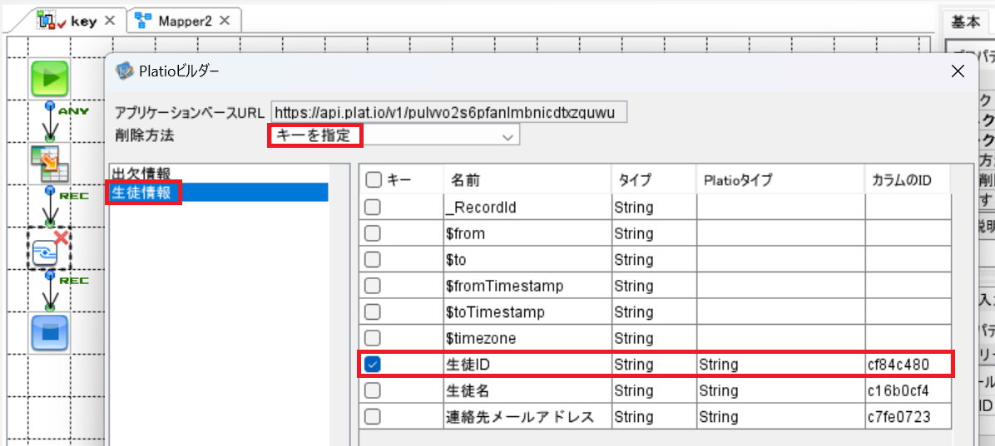Select the green Start component in flow

click(49, 79)
